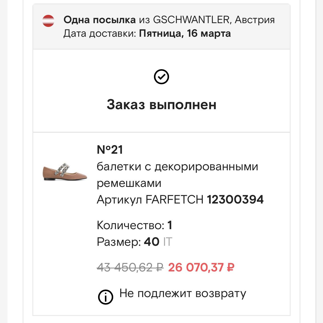This screenshot has width=323, height=323.
Task: Click the 'Артикул FARFETCH' label
Action: [150, 199]
